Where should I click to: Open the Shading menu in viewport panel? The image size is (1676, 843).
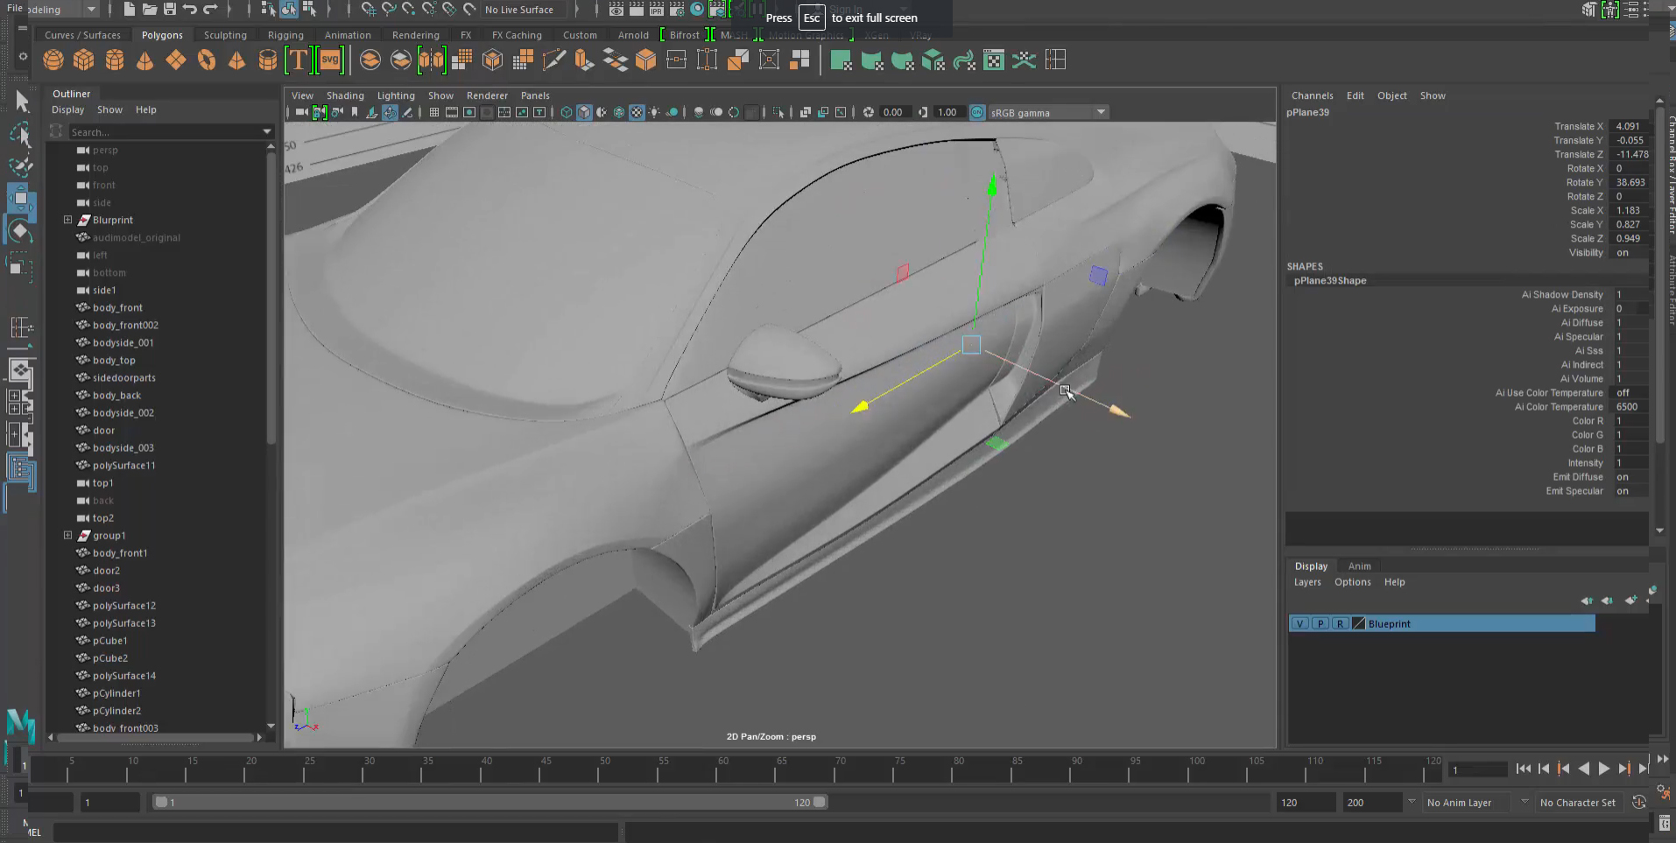pos(345,95)
